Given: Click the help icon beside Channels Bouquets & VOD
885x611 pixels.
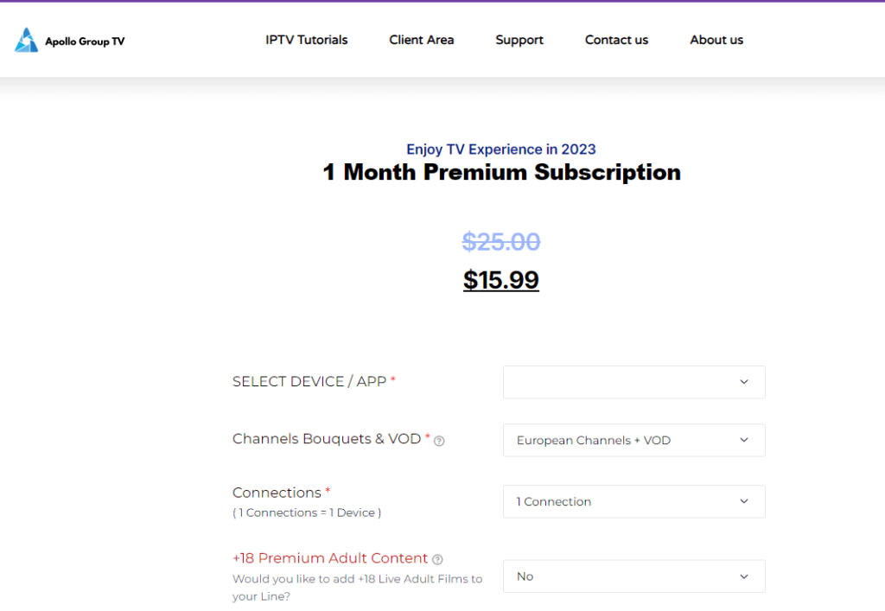Looking at the screenshot, I should pos(439,441).
